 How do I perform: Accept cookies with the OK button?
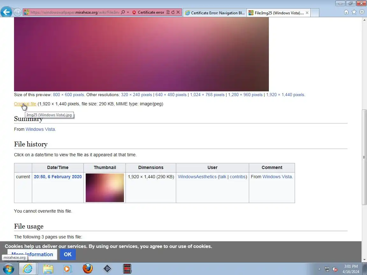pos(68,254)
